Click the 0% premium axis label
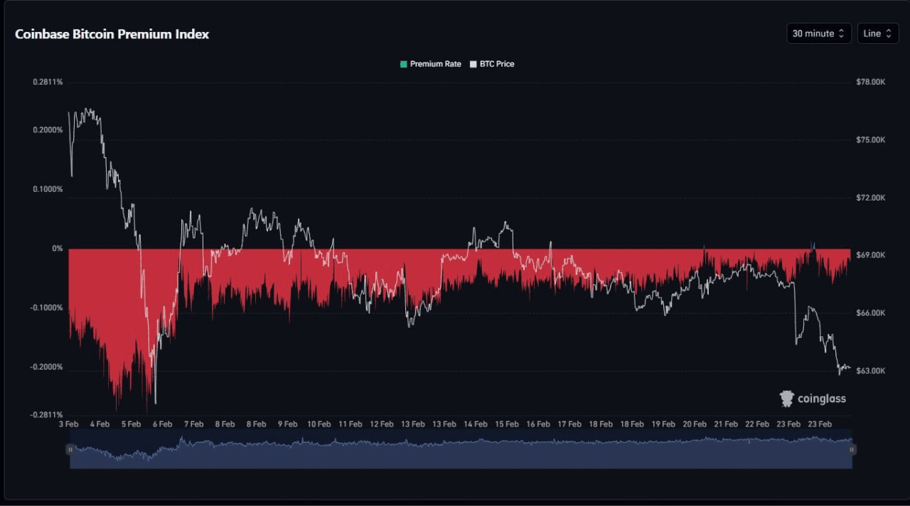 [57, 249]
